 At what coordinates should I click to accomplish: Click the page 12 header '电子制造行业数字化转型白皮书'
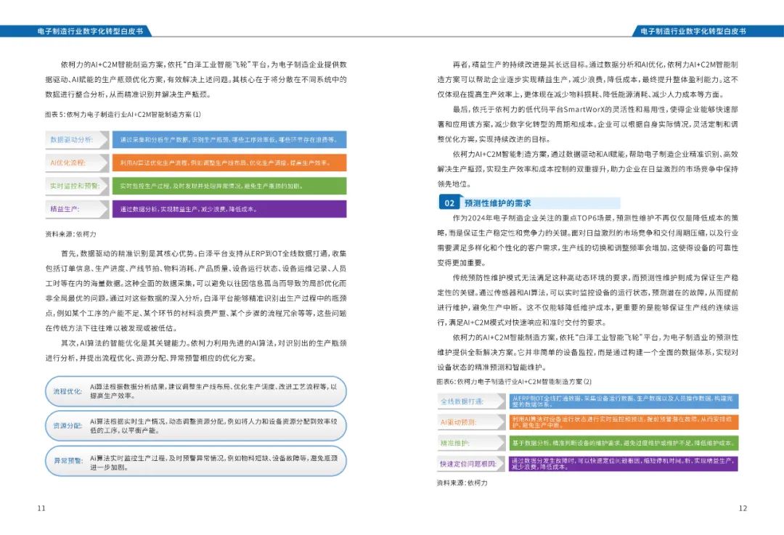(x=693, y=31)
